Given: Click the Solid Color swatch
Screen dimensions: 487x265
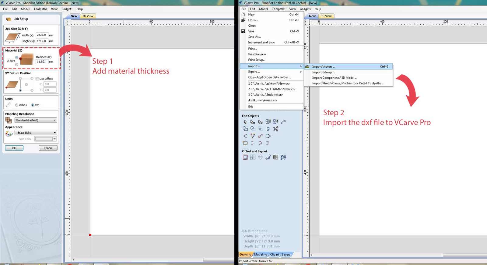Looking at the screenshot, I should click(44, 139).
